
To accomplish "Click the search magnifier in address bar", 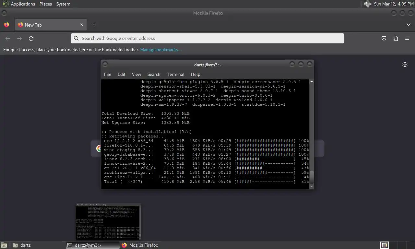I will pyautogui.click(x=76, y=38).
